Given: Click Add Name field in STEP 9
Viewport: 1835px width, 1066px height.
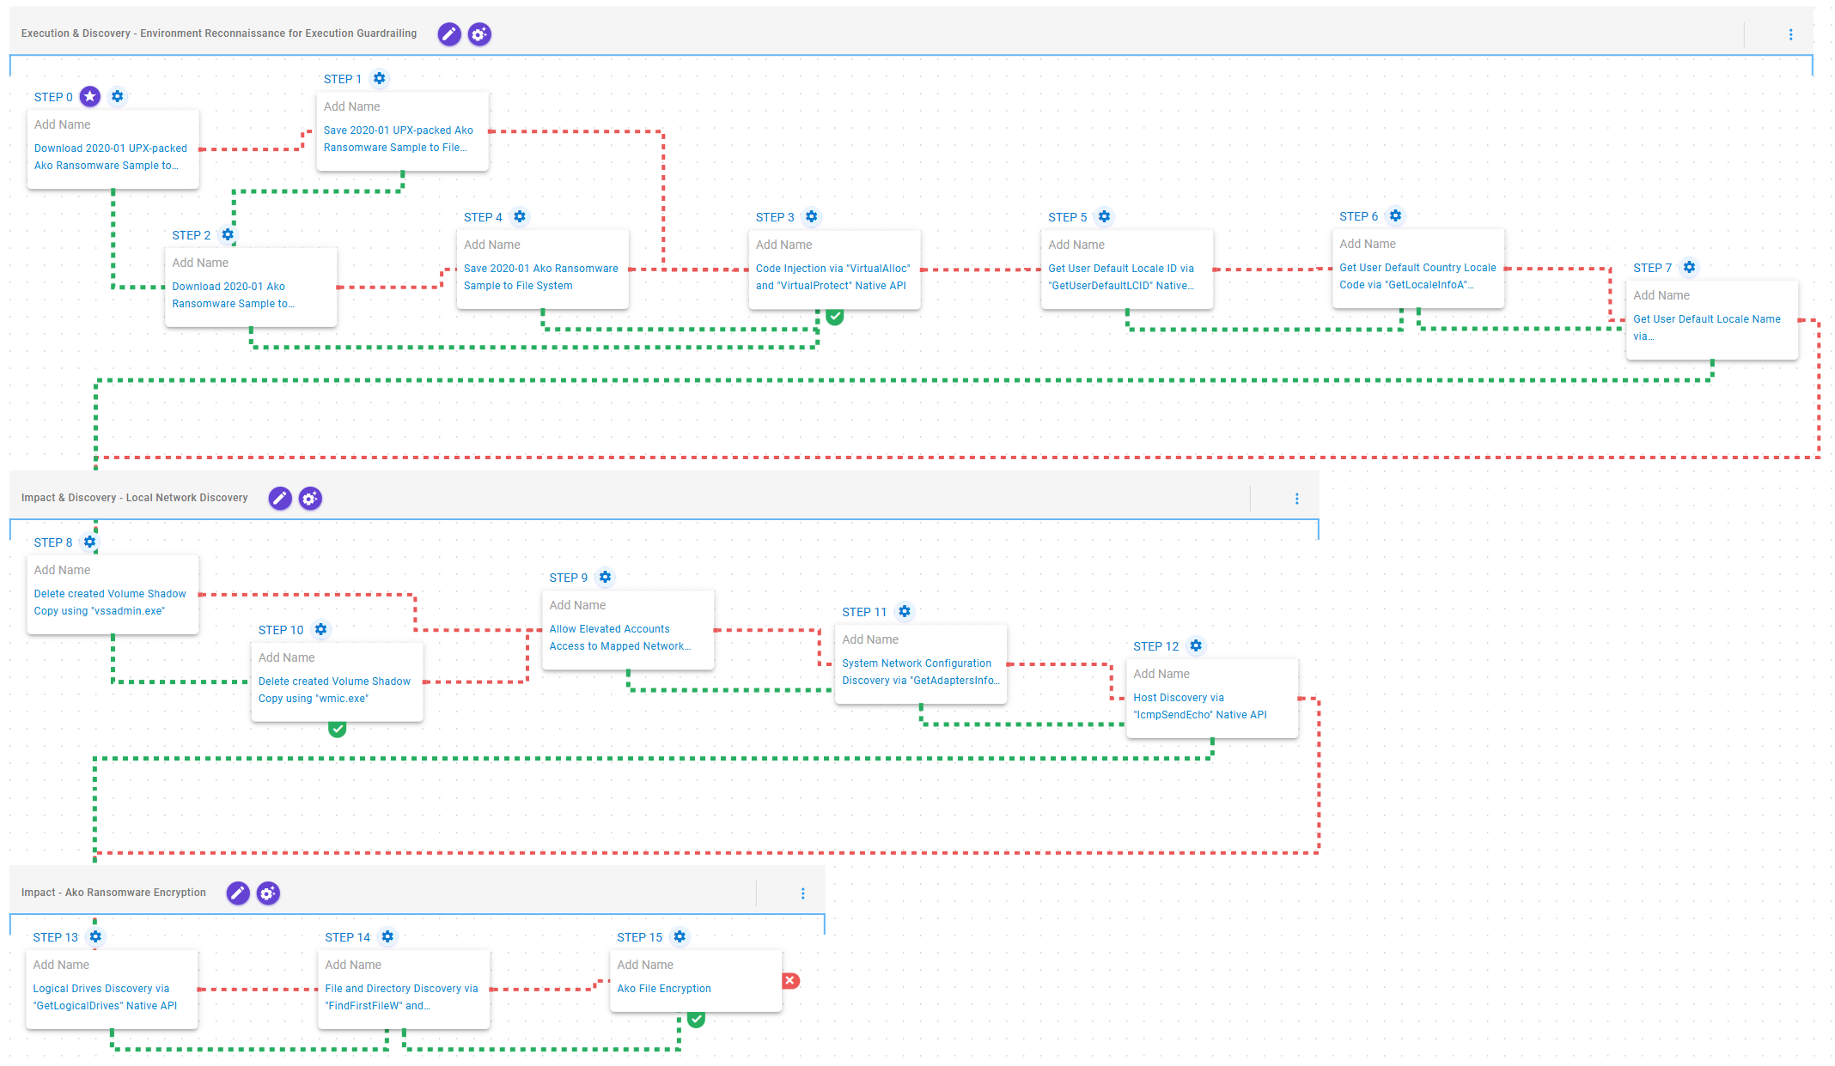Looking at the screenshot, I should tap(577, 605).
